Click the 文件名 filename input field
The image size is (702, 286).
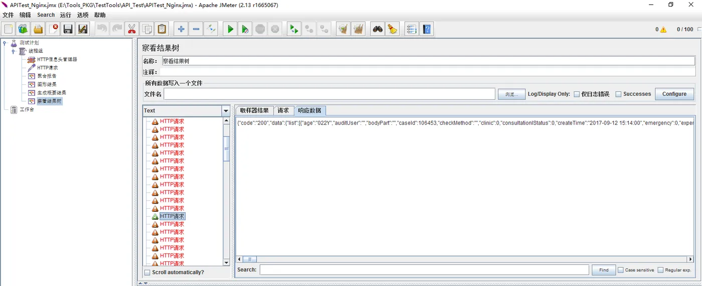pos(329,94)
